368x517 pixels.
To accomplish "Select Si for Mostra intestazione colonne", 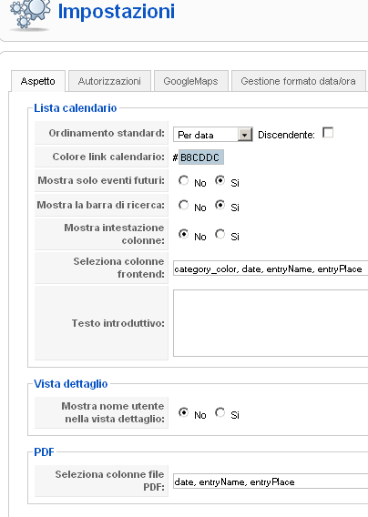I will coord(220,234).
